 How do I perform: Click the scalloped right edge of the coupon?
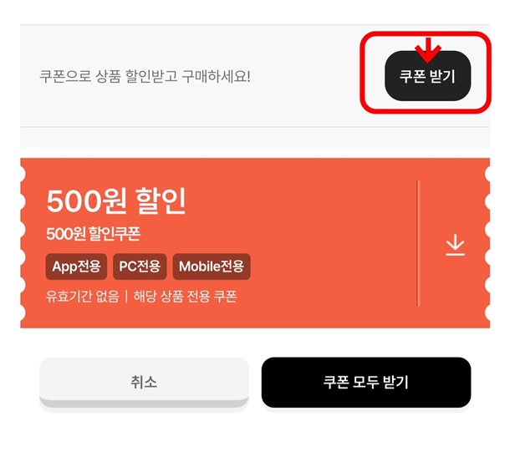[487, 243]
